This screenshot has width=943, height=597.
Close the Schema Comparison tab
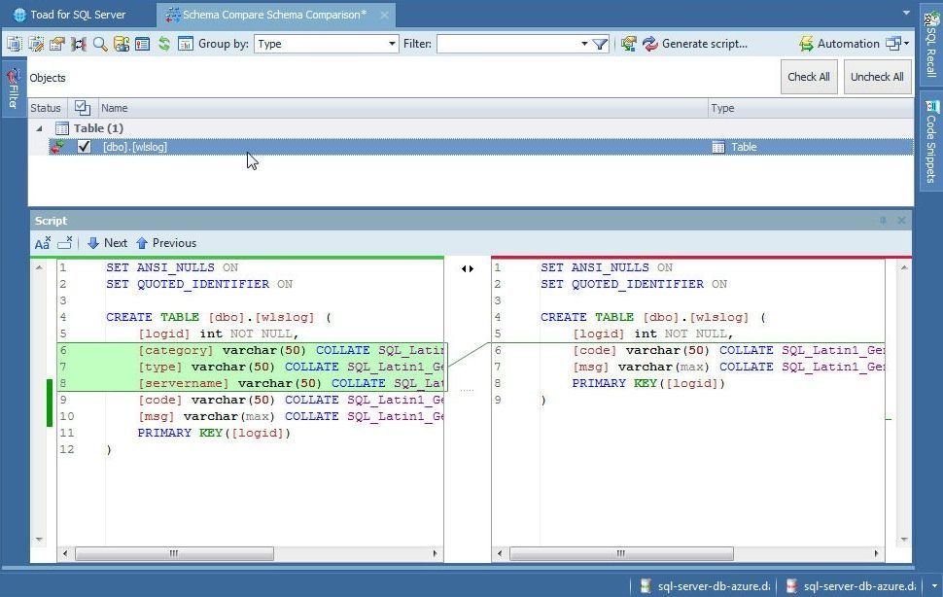point(384,15)
